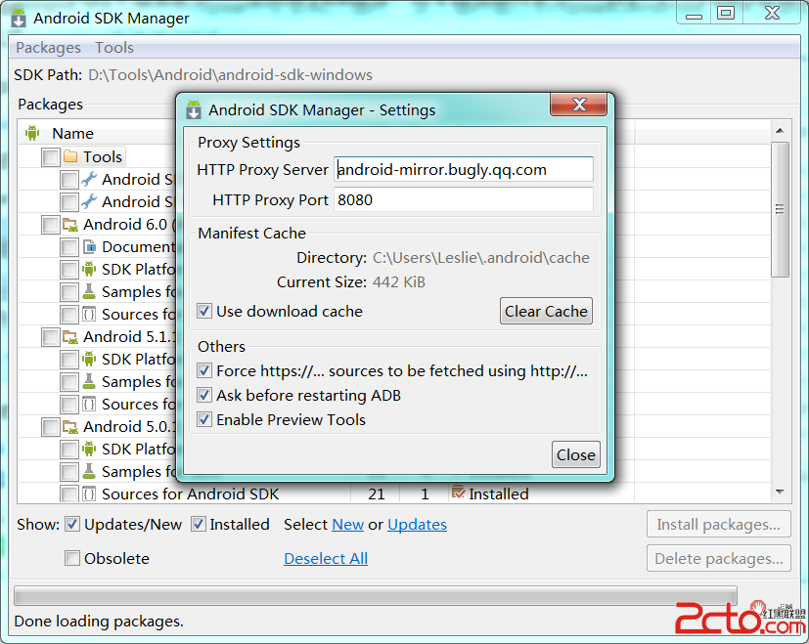Click the Deselect All link

(326, 558)
